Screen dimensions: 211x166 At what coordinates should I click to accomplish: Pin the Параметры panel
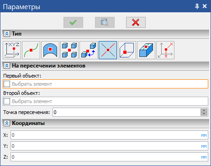pyautogui.click(x=197, y=6)
